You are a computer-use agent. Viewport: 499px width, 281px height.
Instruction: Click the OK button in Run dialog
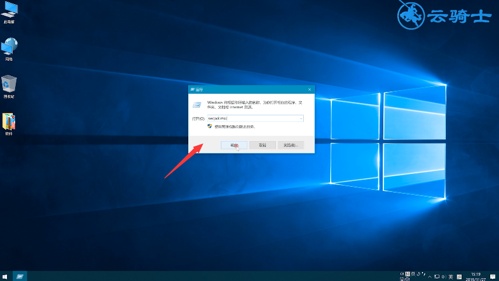[x=234, y=145]
